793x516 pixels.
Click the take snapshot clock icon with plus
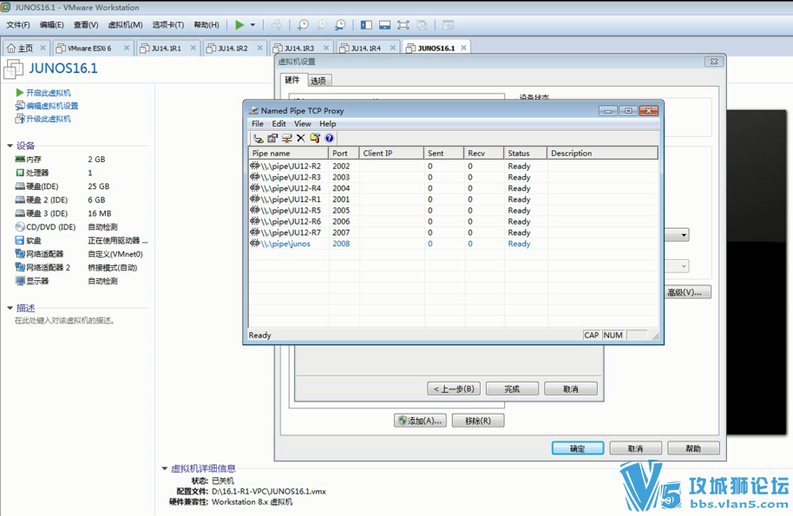(x=303, y=25)
